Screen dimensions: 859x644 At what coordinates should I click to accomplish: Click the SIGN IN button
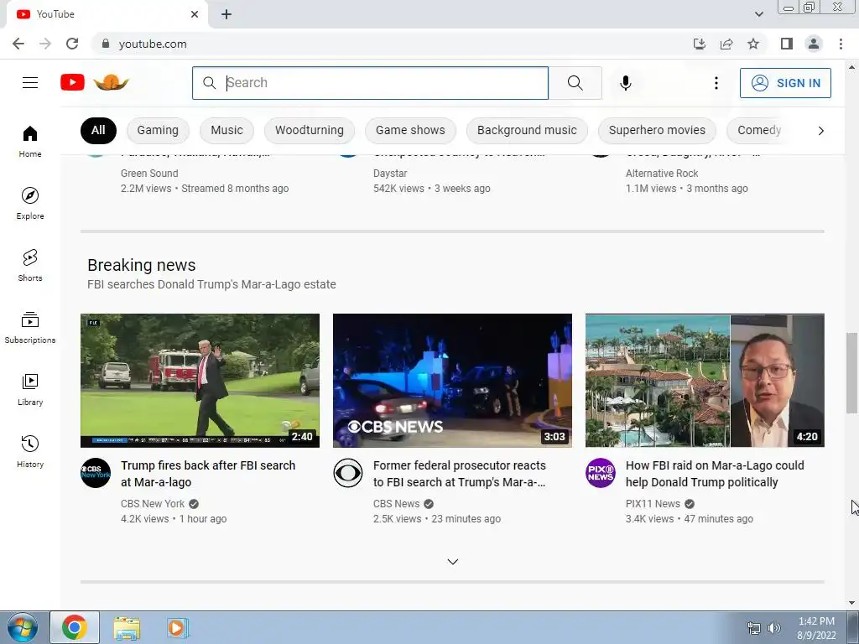click(785, 83)
